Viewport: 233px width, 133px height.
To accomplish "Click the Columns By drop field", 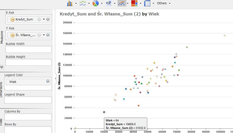I will (x=28, y=117).
